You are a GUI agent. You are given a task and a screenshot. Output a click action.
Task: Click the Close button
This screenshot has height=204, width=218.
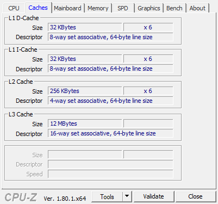click(195, 196)
